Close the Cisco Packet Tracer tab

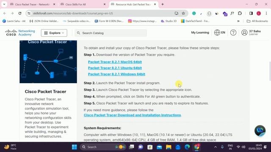click(54, 4)
